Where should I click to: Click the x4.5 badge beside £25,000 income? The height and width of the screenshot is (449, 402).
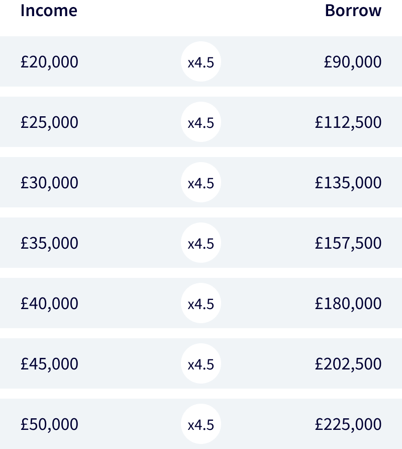tap(201, 122)
